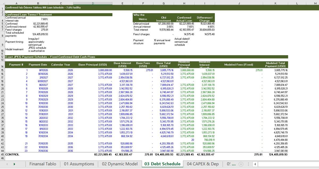
Task: Select the 'Base Principal (USD)' heading cell
Action: (x=93, y=65)
